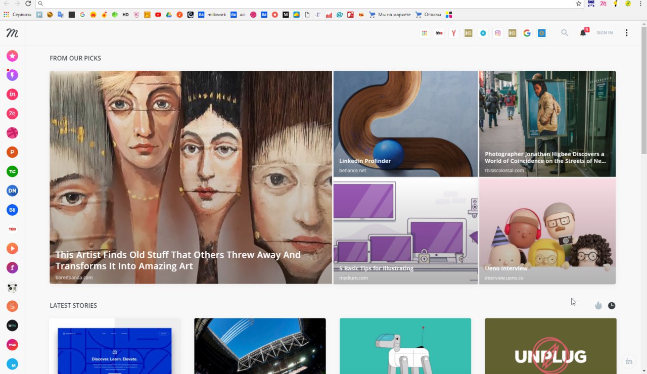Open the apps grid shortcut launcher
Image resolution: width=647 pixels, height=374 pixels.
(x=425, y=33)
